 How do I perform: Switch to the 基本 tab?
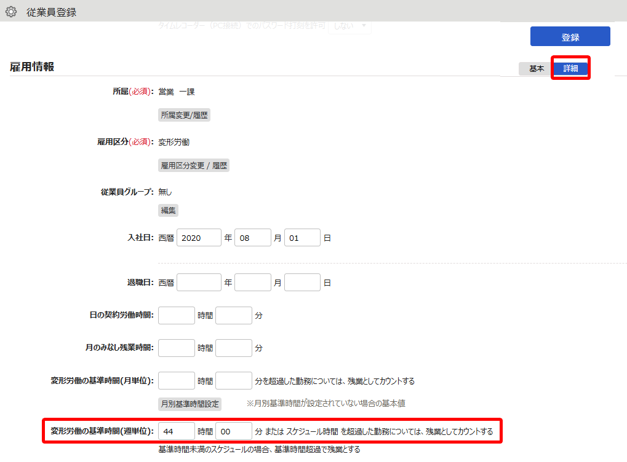tap(536, 69)
